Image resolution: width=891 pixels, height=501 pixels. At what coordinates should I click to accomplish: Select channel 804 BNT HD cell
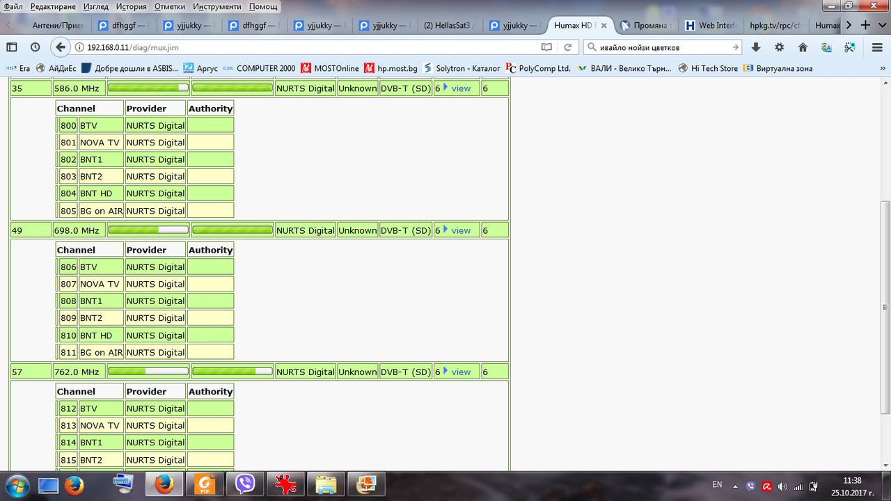click(x=101, y=193)
